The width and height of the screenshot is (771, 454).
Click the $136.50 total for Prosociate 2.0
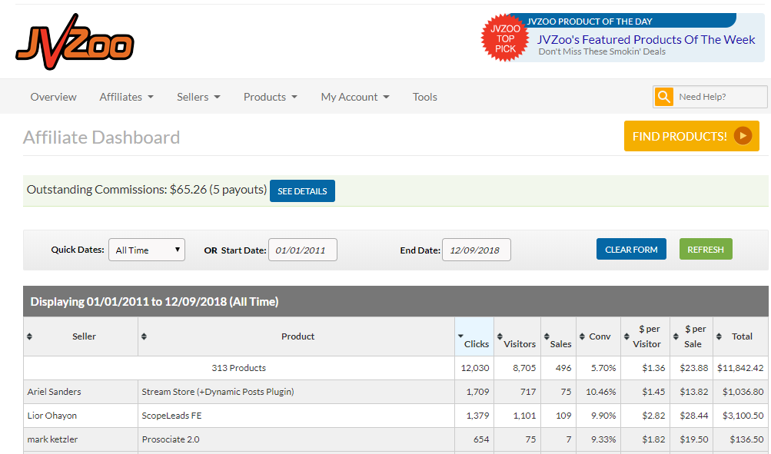[x=746, y=439]
